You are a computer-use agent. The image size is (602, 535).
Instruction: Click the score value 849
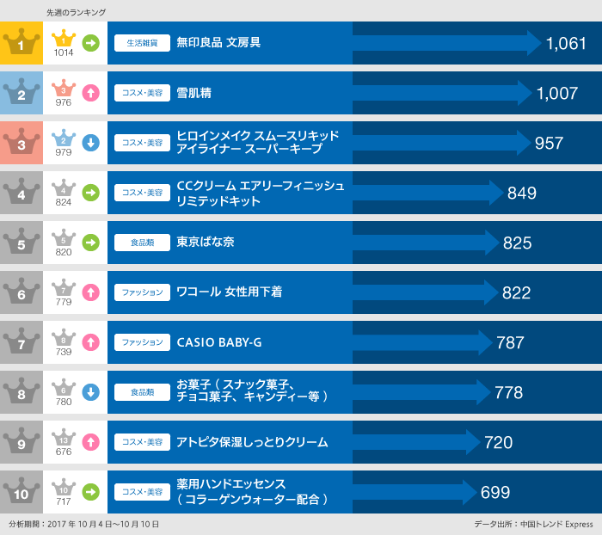[522, 193]
